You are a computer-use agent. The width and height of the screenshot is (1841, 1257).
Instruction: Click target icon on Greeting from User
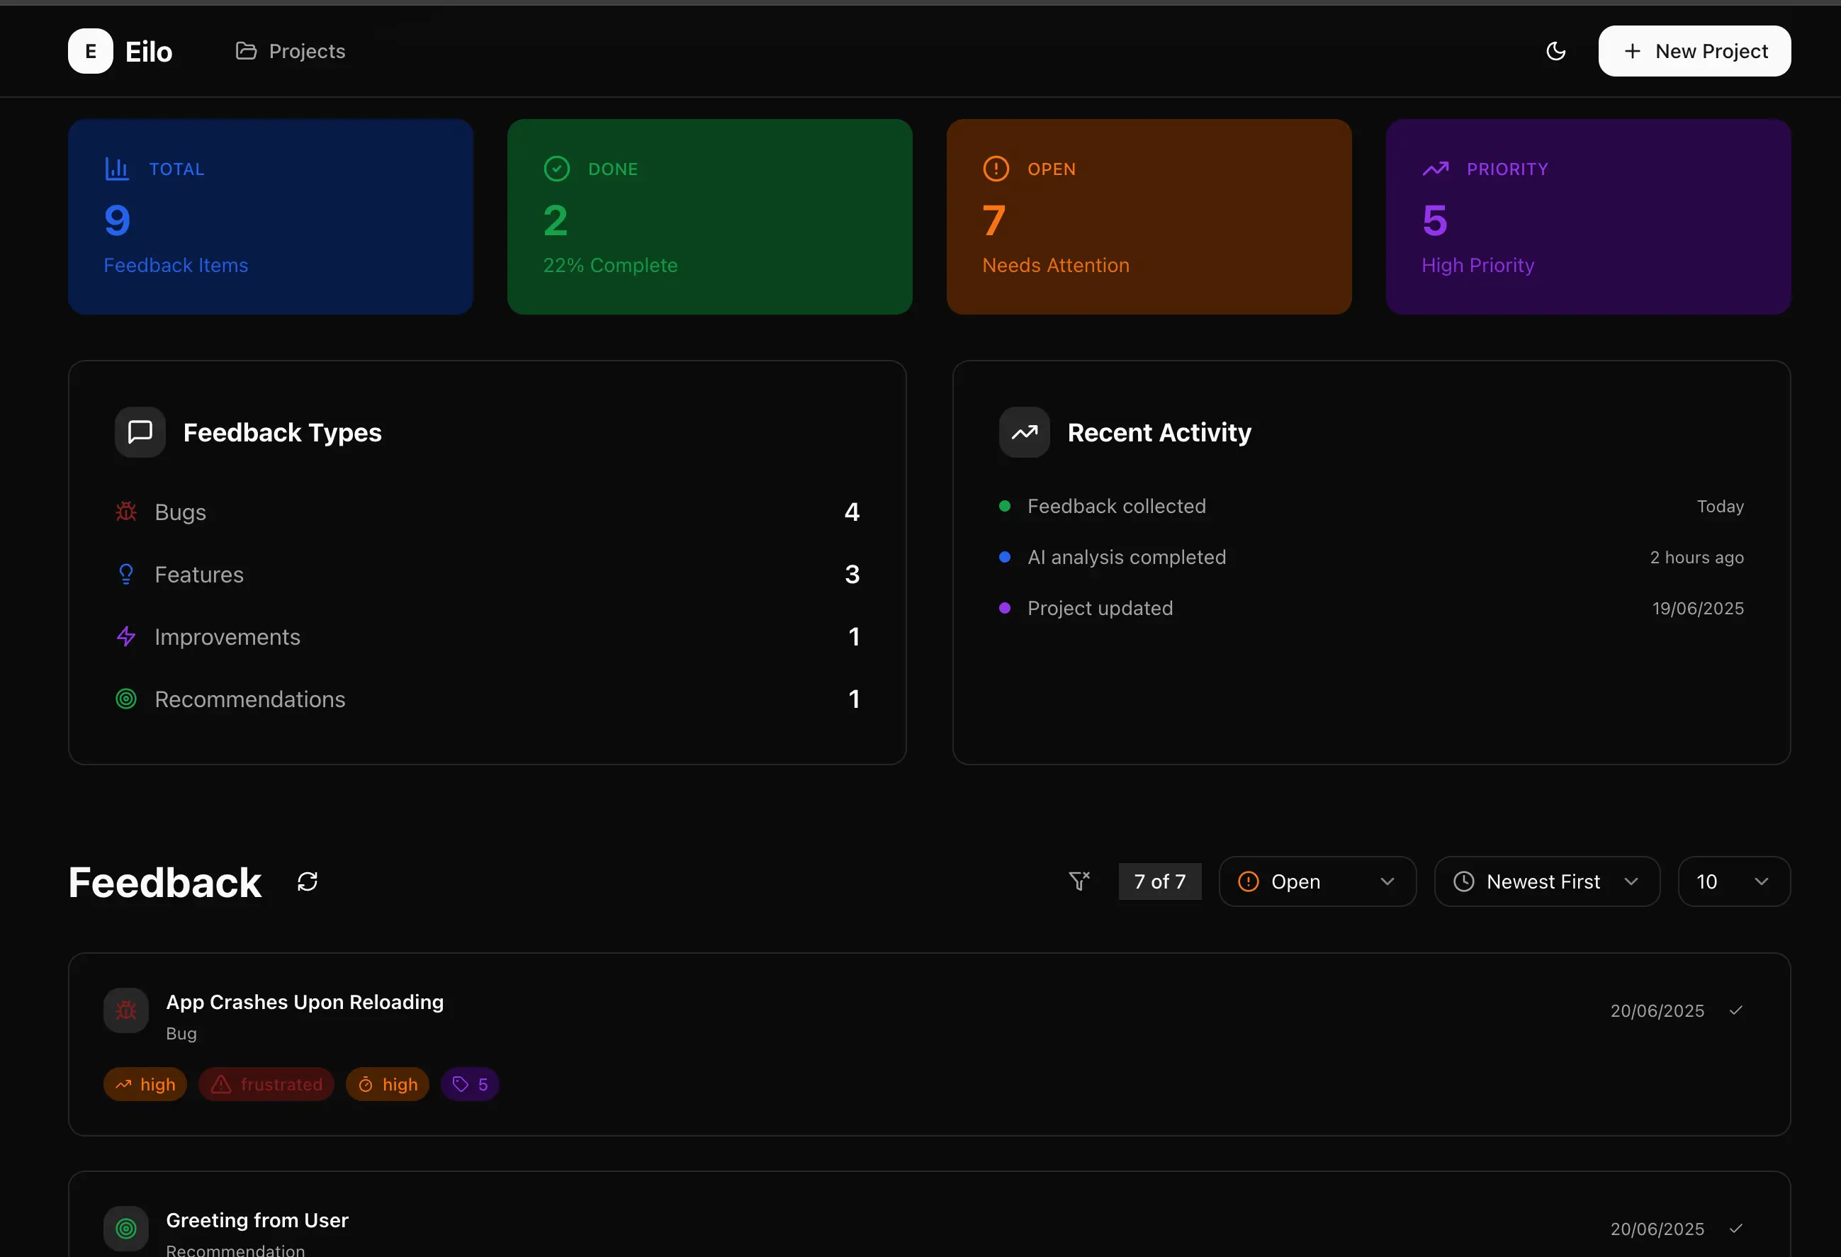pyautogui.click(x=126, y=1229)
